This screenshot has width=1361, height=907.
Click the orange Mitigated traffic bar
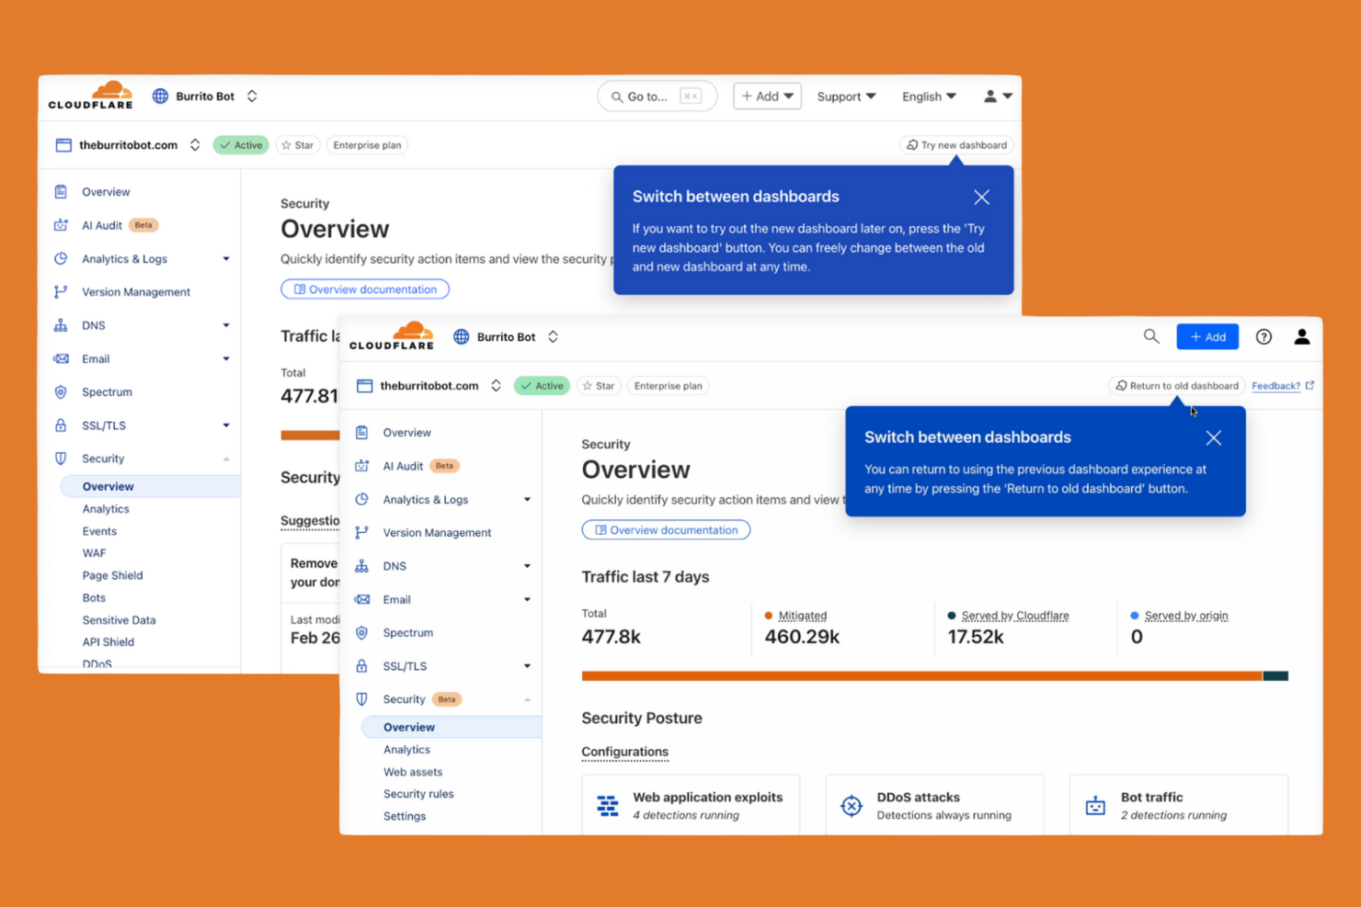pyautogui.click(x=920, y=675)
